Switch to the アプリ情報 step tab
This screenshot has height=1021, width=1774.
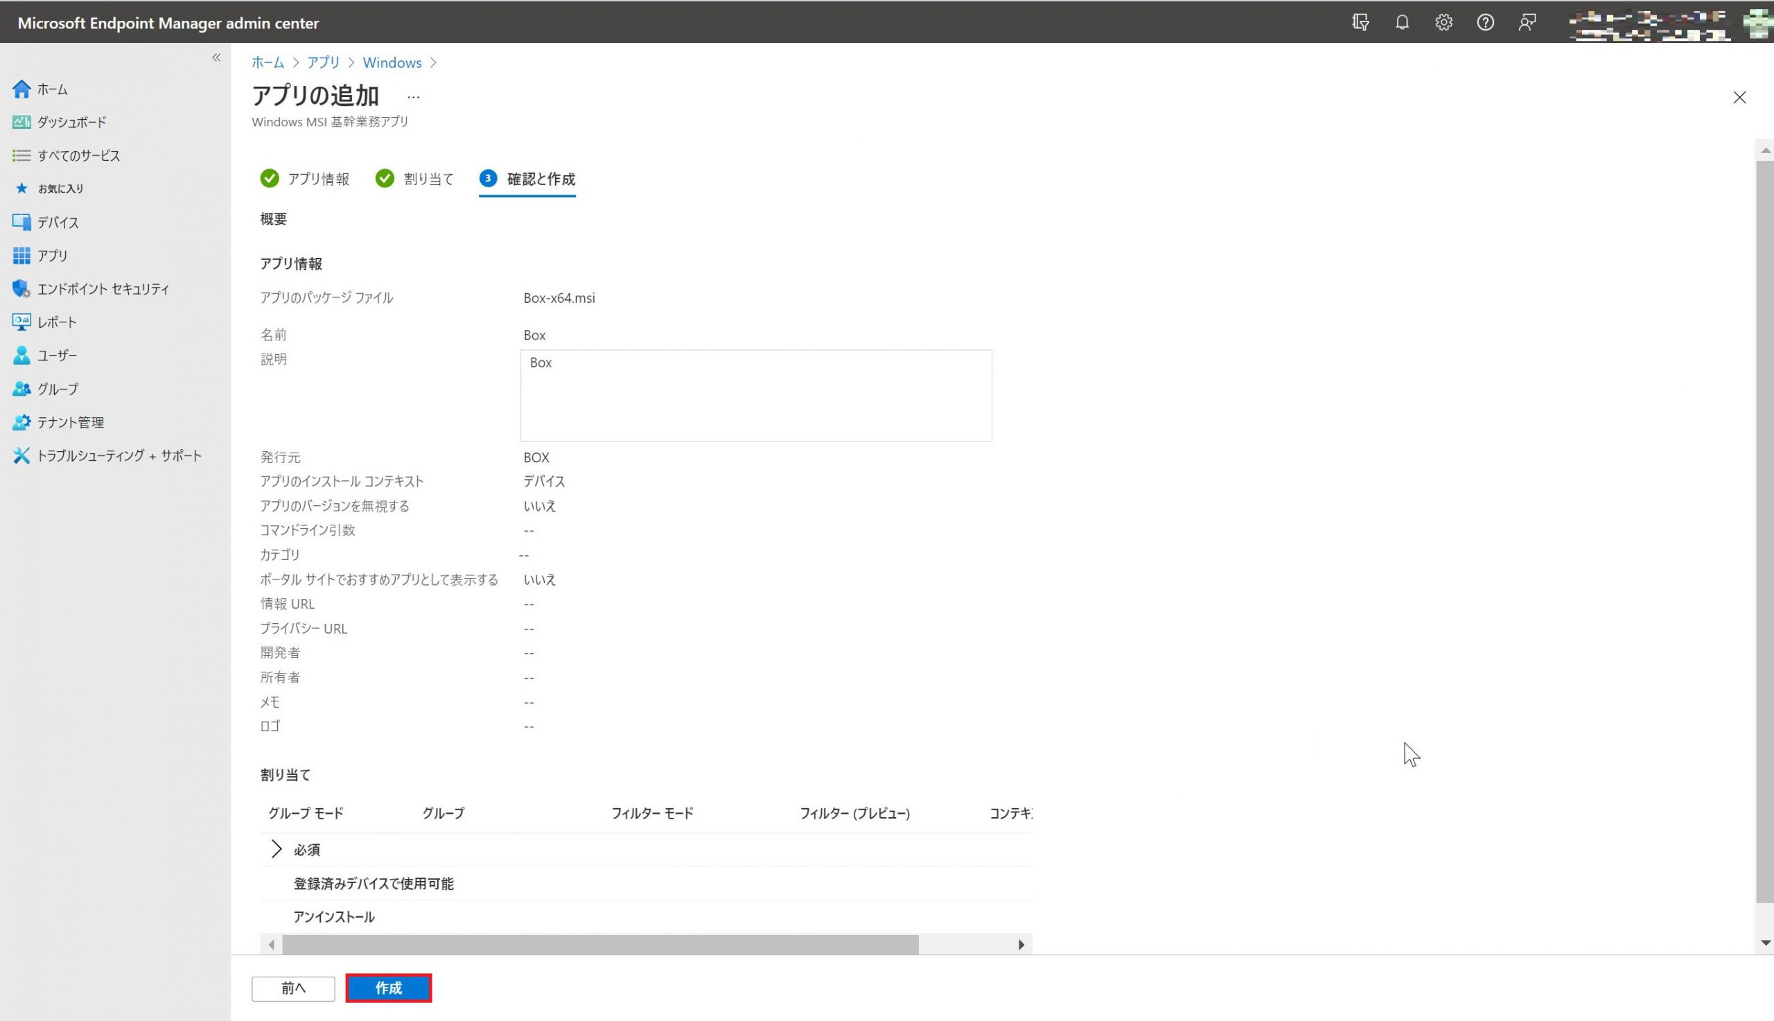(x=317, y=179)
